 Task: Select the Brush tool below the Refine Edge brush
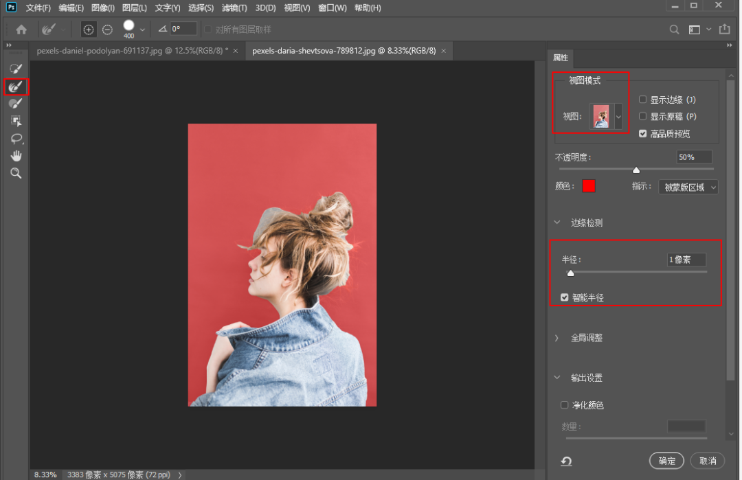coord(15,104)
